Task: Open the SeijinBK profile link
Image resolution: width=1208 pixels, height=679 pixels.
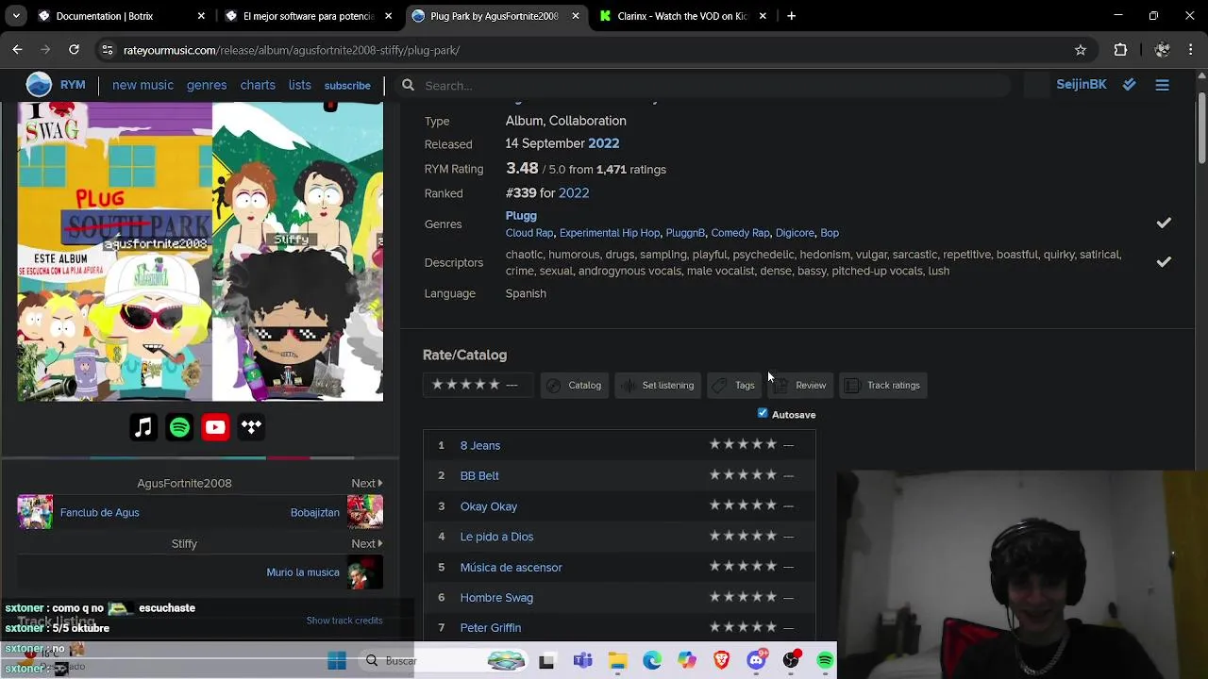Action: [x=1082, y=85]
